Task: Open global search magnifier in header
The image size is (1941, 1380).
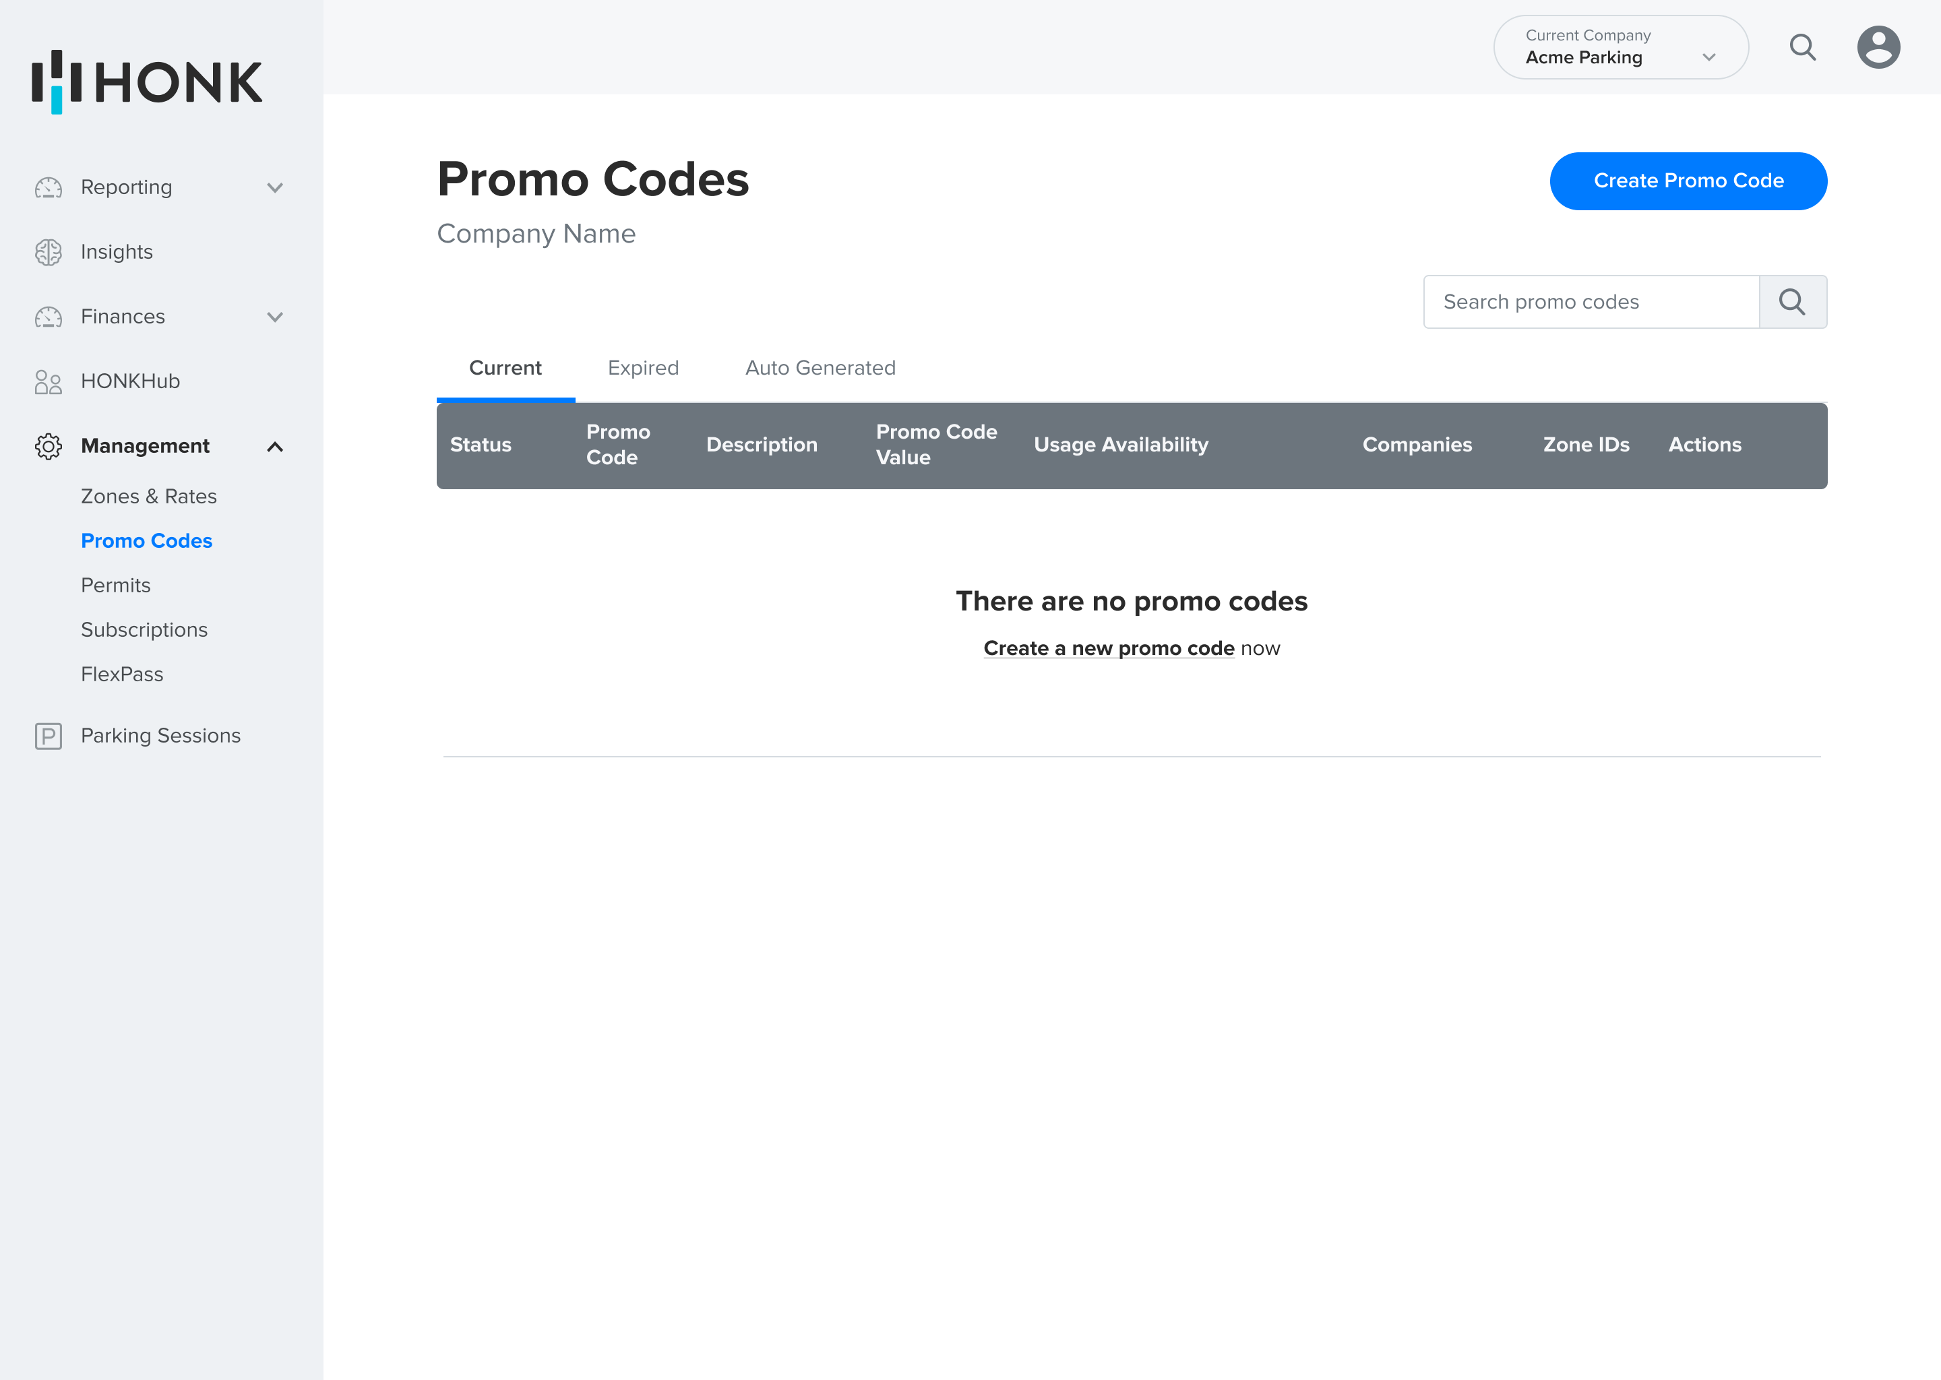Action: [1802, 48]
